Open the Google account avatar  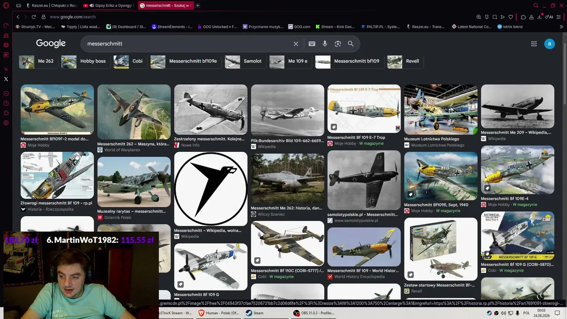549,43
